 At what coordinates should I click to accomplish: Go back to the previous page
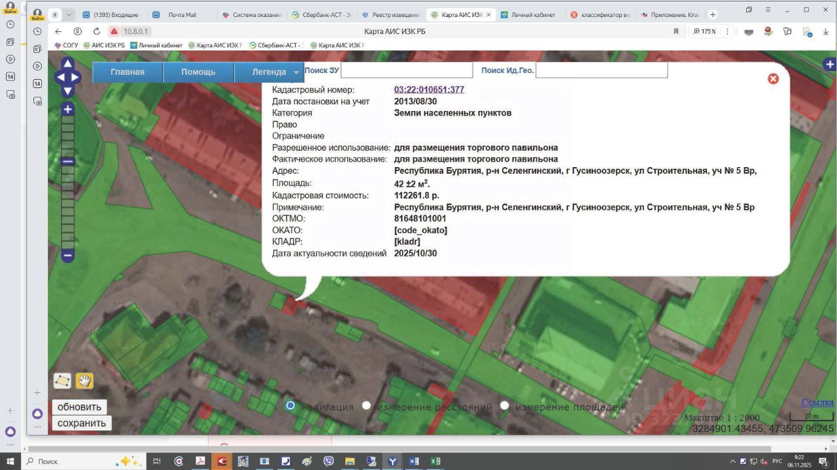coord(58,31)
